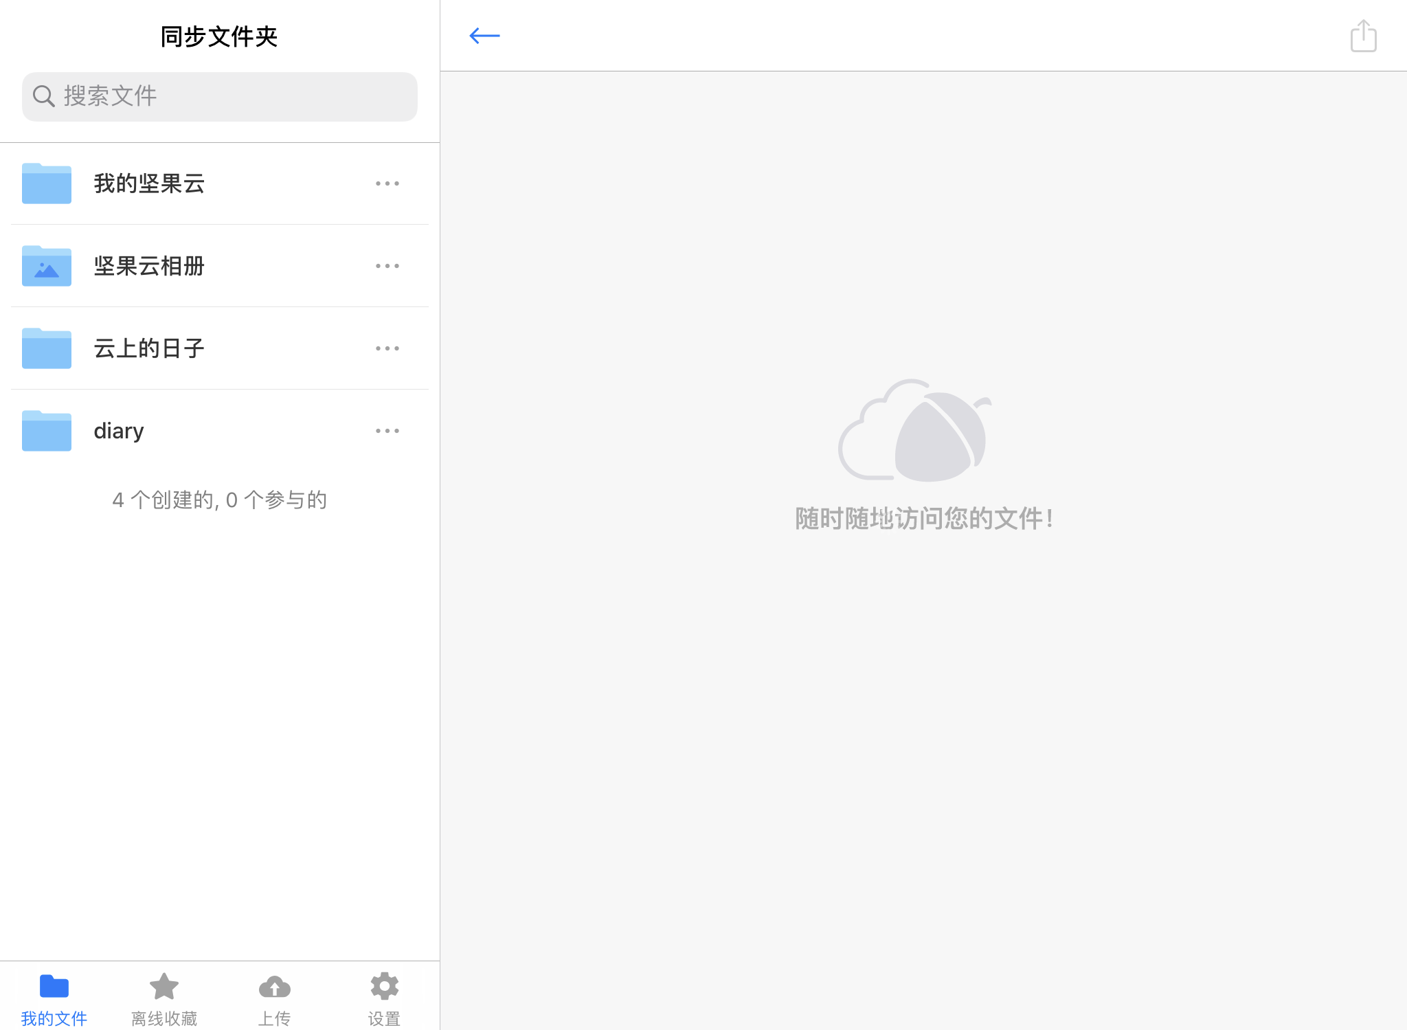Switch to the 设置 tab
The width and height of the screenshot is (1407, 1030).
pyautogui.click(x=384, y=1000)
